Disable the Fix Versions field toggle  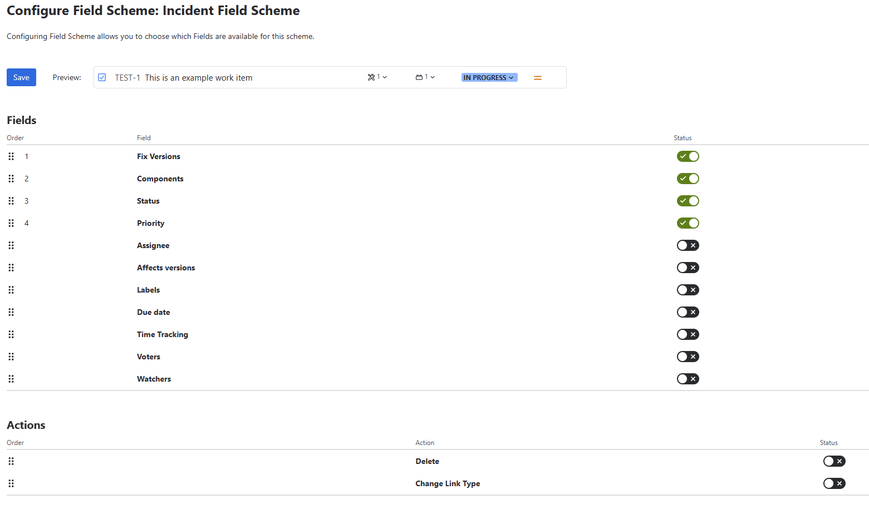(688, 156)
